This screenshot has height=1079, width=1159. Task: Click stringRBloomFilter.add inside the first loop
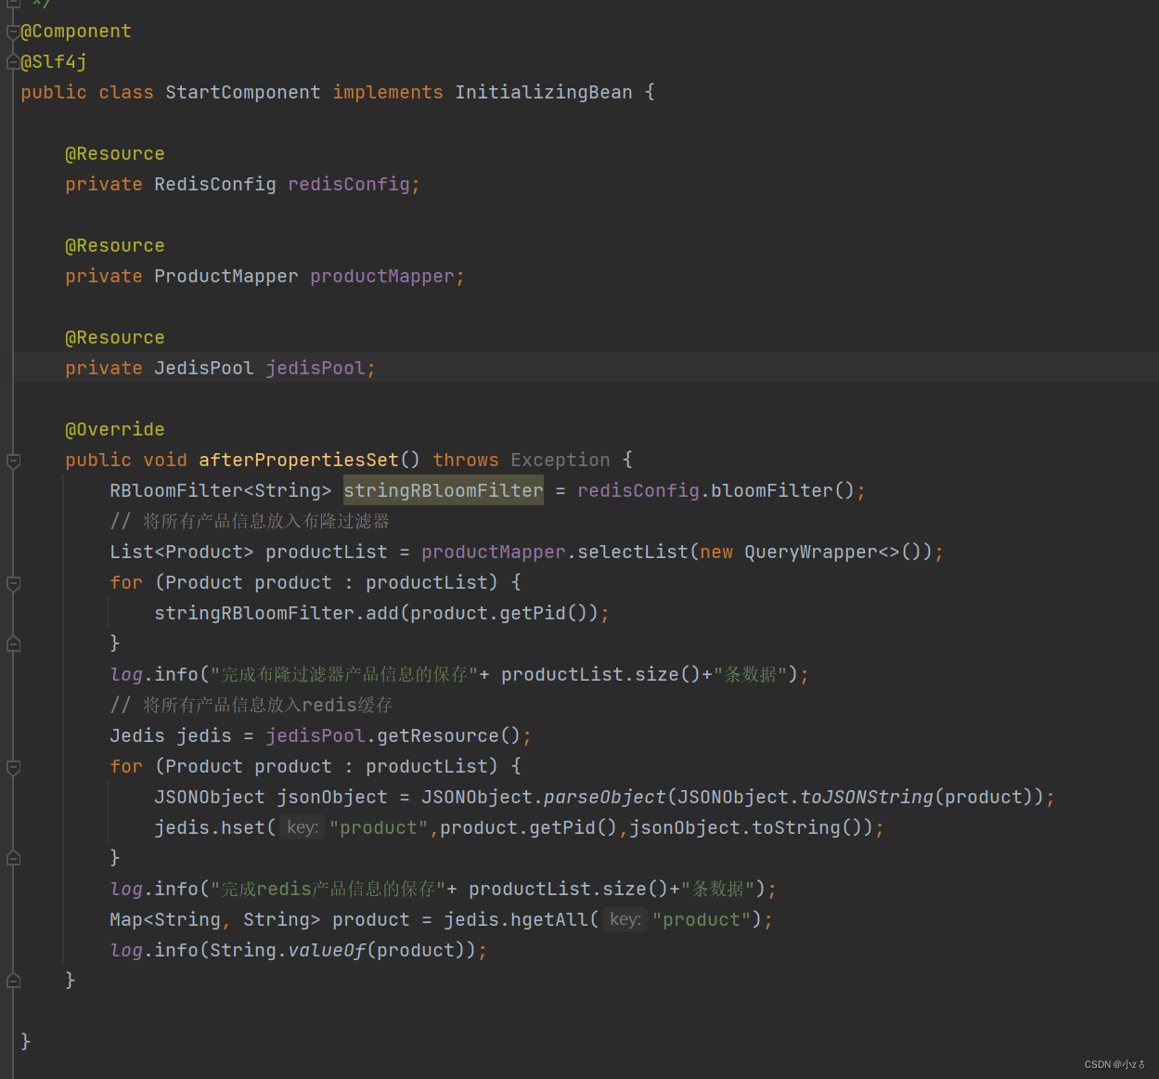point(277,613)
